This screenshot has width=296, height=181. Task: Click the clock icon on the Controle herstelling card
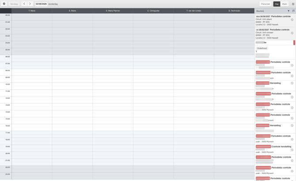click(x=292, y=150)
